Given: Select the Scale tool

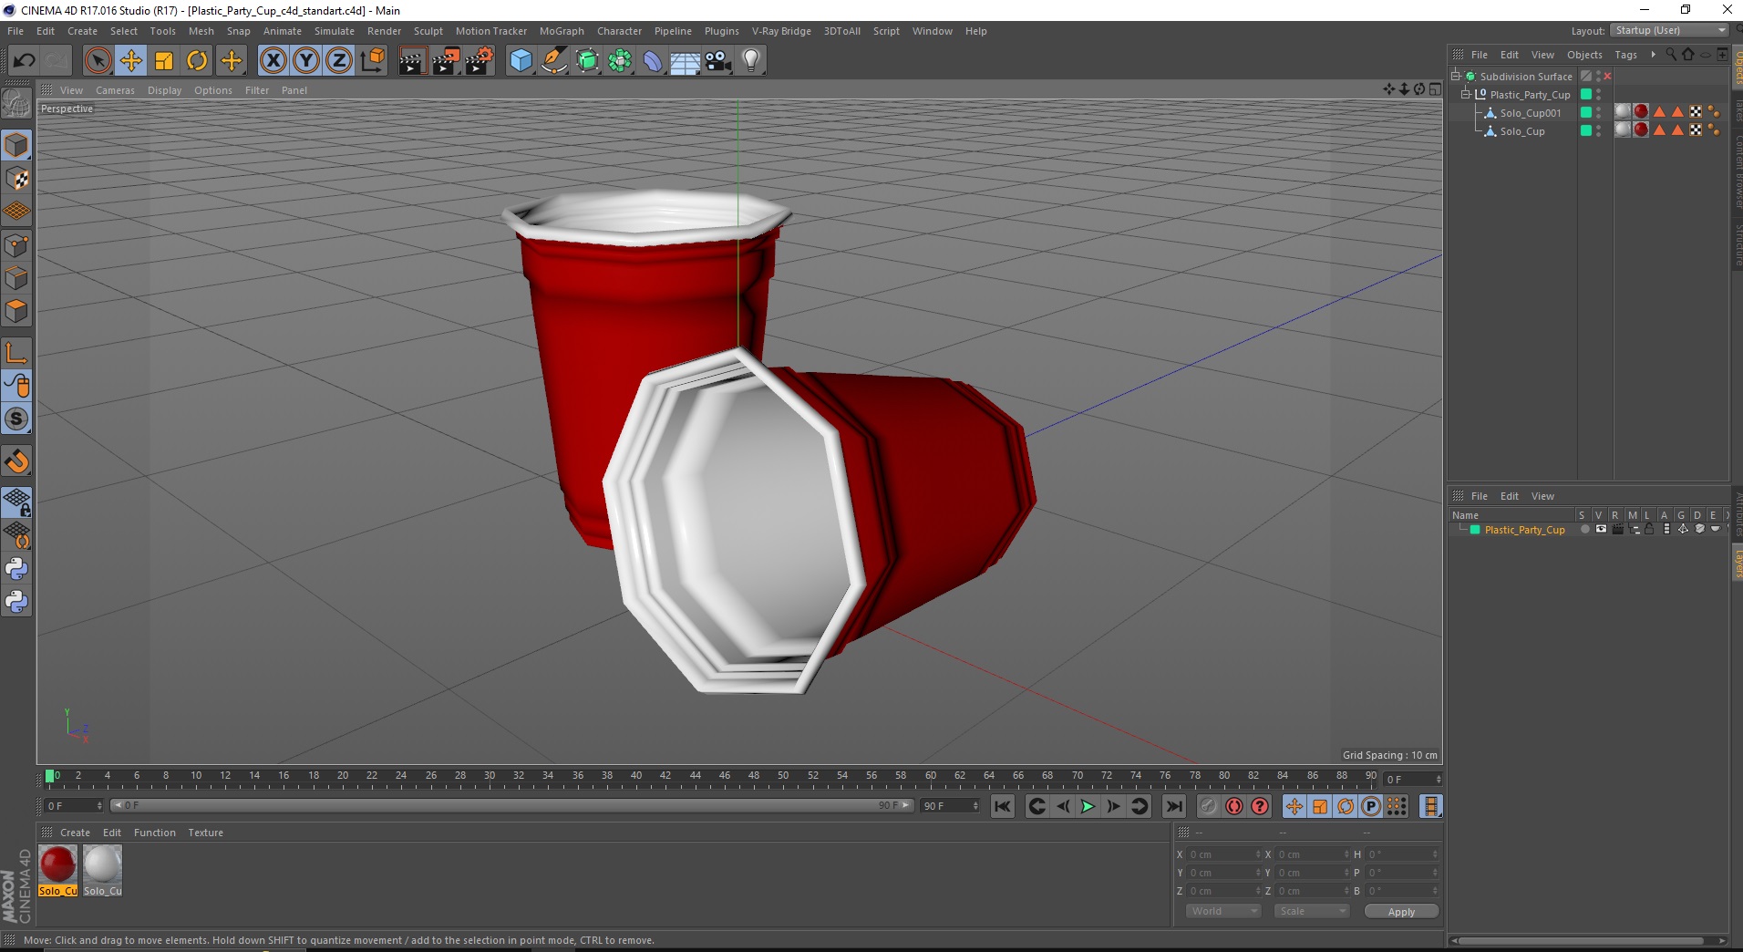Looking at the screenshot, I should coord(164,61).
